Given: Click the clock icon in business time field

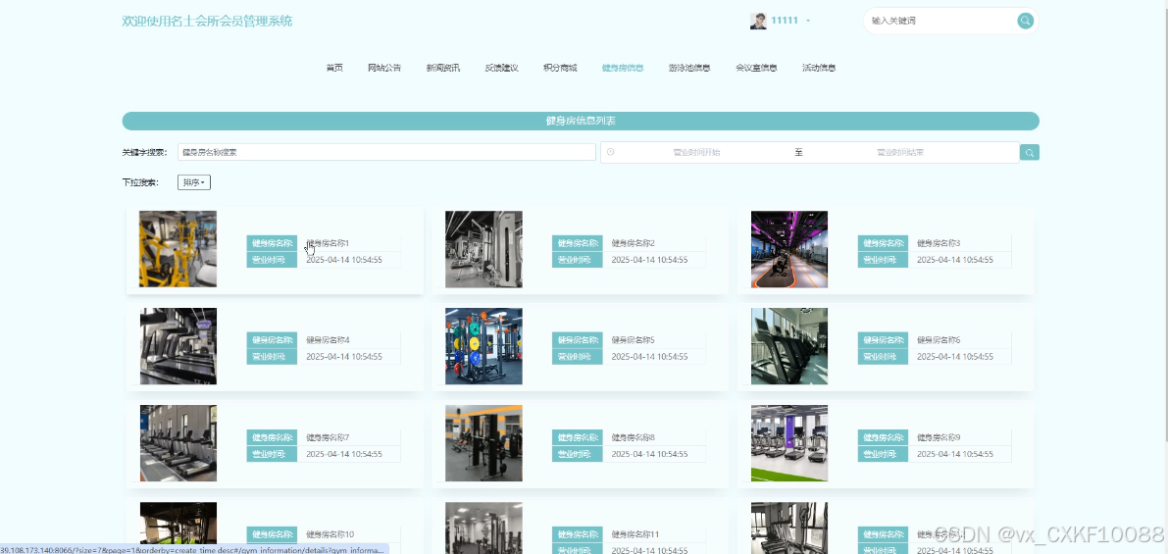Looking at the screenshot, I should [611, 152].
